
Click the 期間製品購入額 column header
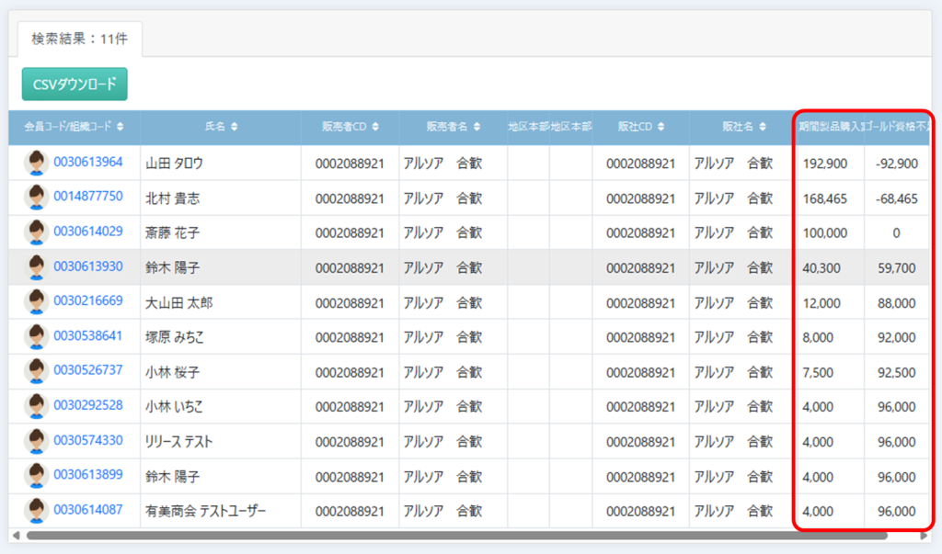tap(830, 127)
